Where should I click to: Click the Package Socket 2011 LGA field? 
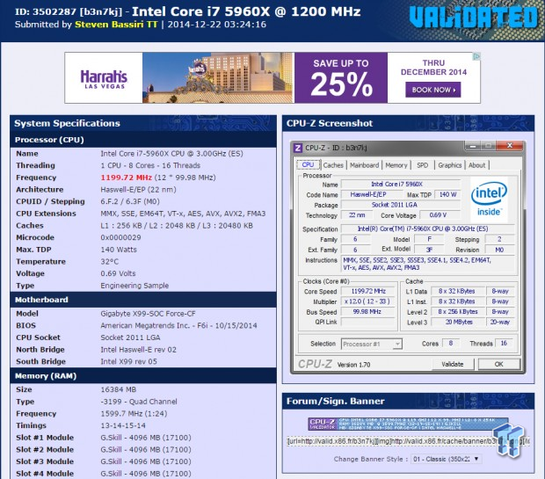pos(401,205)
